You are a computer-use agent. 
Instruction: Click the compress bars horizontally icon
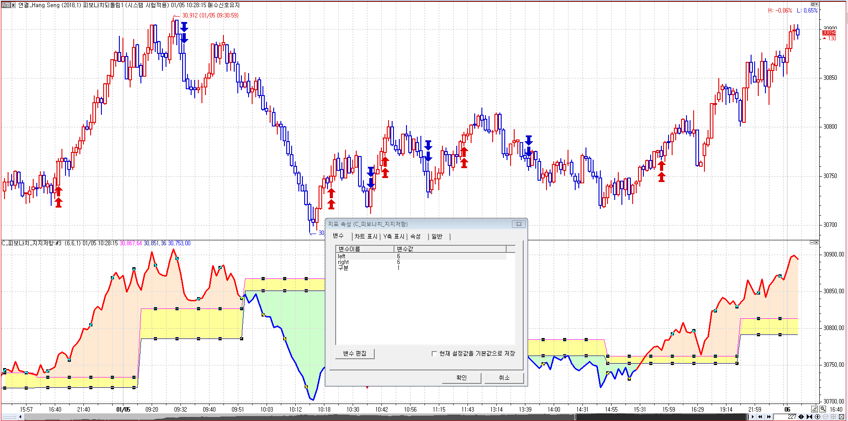(x=809, y=417)
